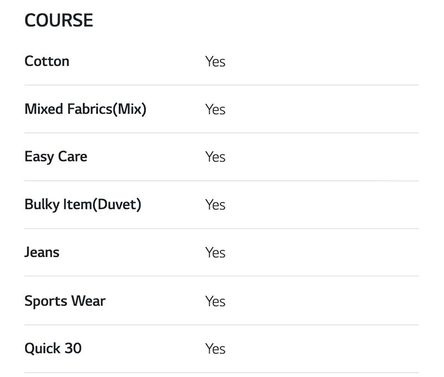Click the COURSE section heading
This screenshot has width=444, height=377.
tap(59, 21)
